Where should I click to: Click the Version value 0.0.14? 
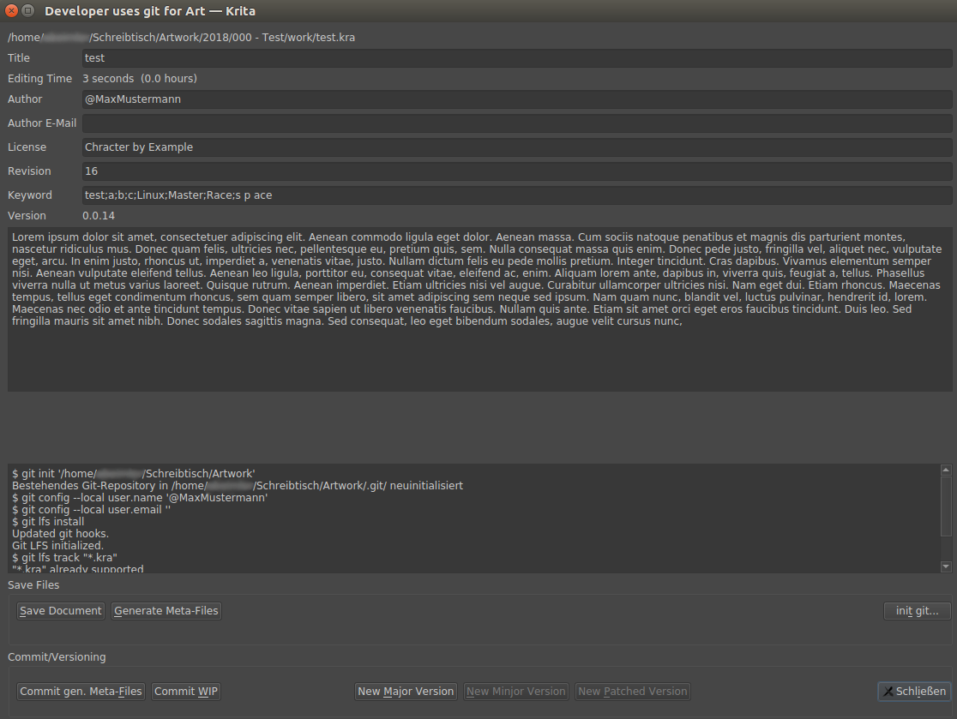click(x=99, y=216)
